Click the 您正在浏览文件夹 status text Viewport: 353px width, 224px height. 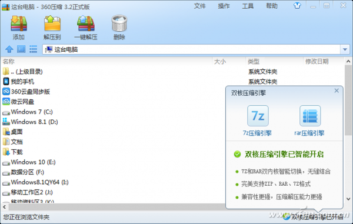coord(26,217)
